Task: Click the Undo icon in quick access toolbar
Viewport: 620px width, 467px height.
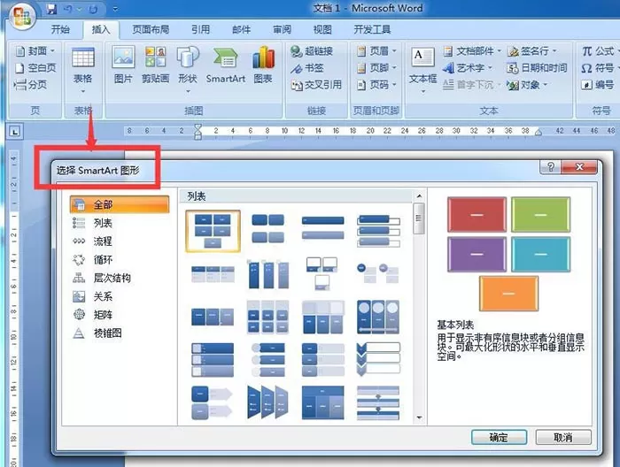Action: click(x=68, y=9)
